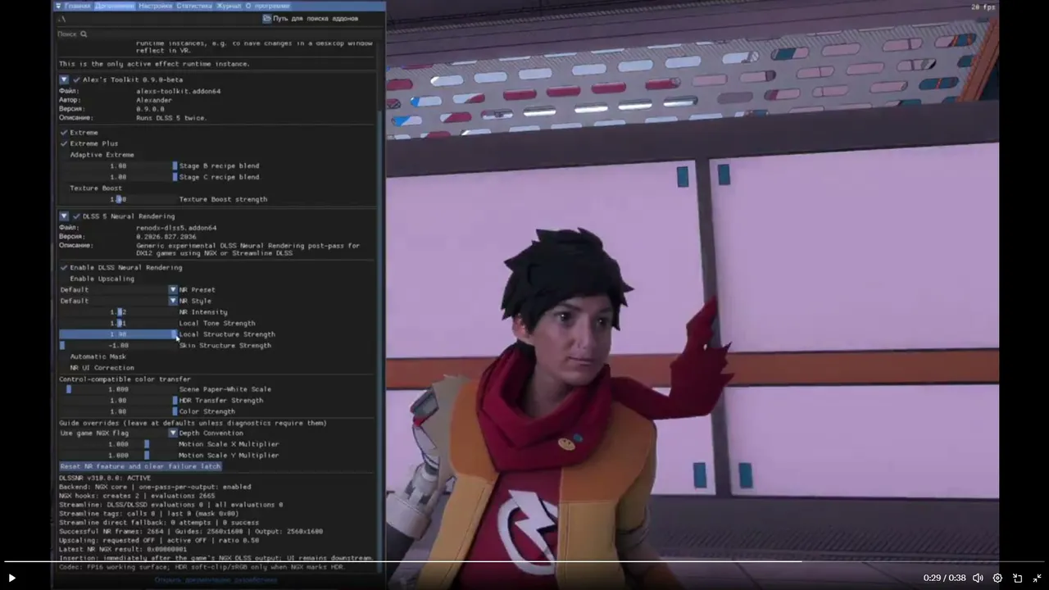Click the HDR Transfer Strength slider
Viewport: 1049px width, 590px height.
coord(118,401)
